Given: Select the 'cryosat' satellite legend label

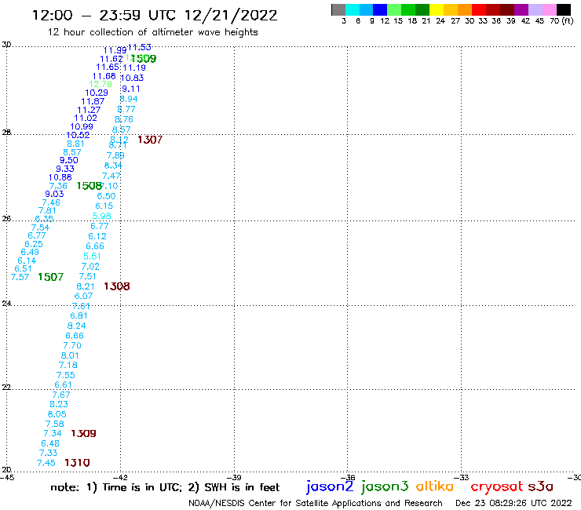Looking at the screenshot, I should pyautogui.click(x=497, y=486).
